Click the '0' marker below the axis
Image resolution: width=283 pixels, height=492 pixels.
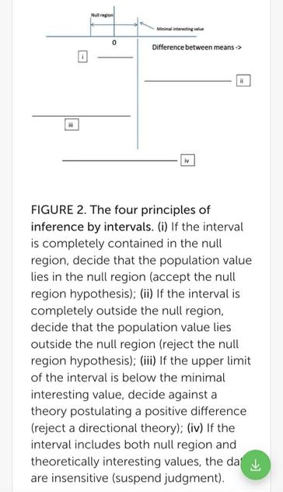(x=114, y=42)
